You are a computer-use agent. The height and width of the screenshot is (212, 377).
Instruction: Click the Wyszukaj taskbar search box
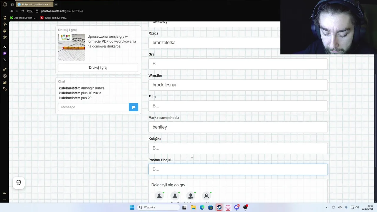click(159, 207)
